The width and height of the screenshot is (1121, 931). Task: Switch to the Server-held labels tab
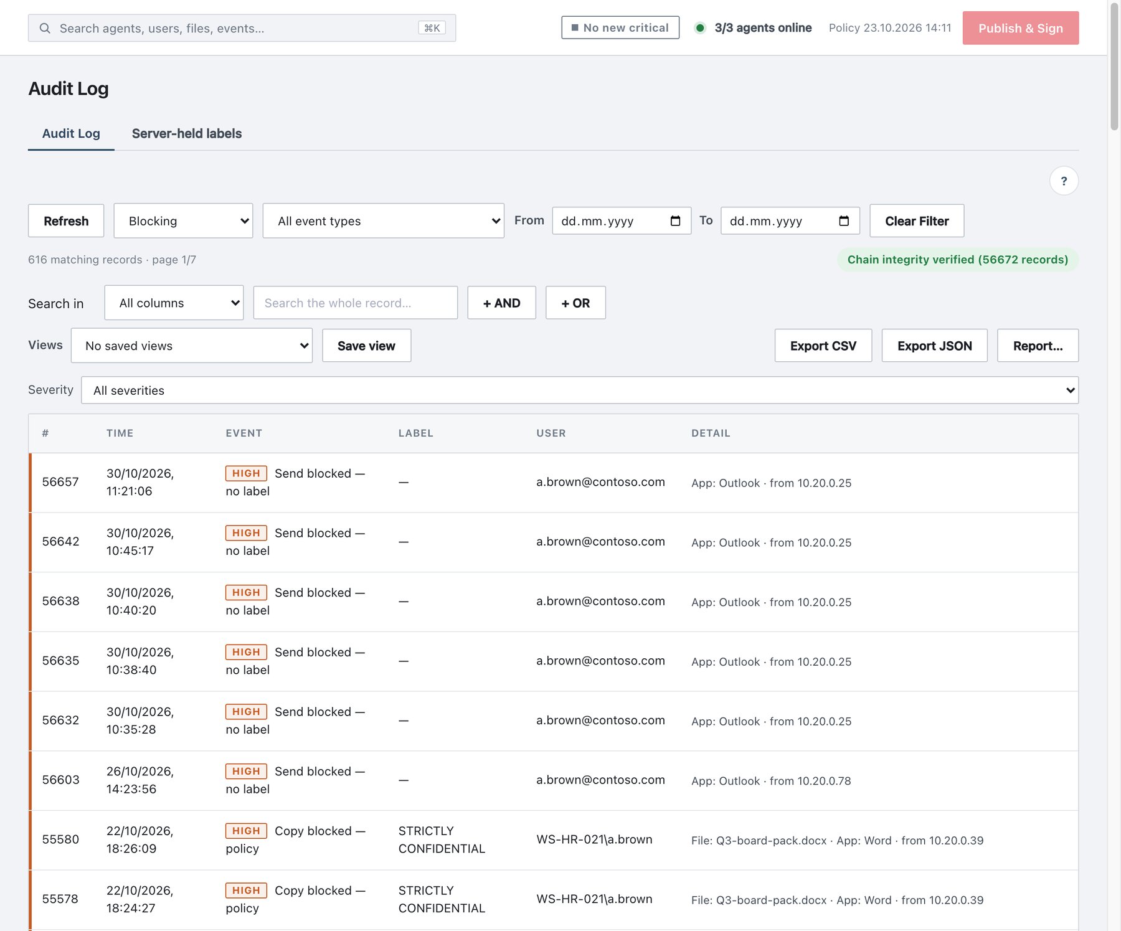[x=187, y=133]
